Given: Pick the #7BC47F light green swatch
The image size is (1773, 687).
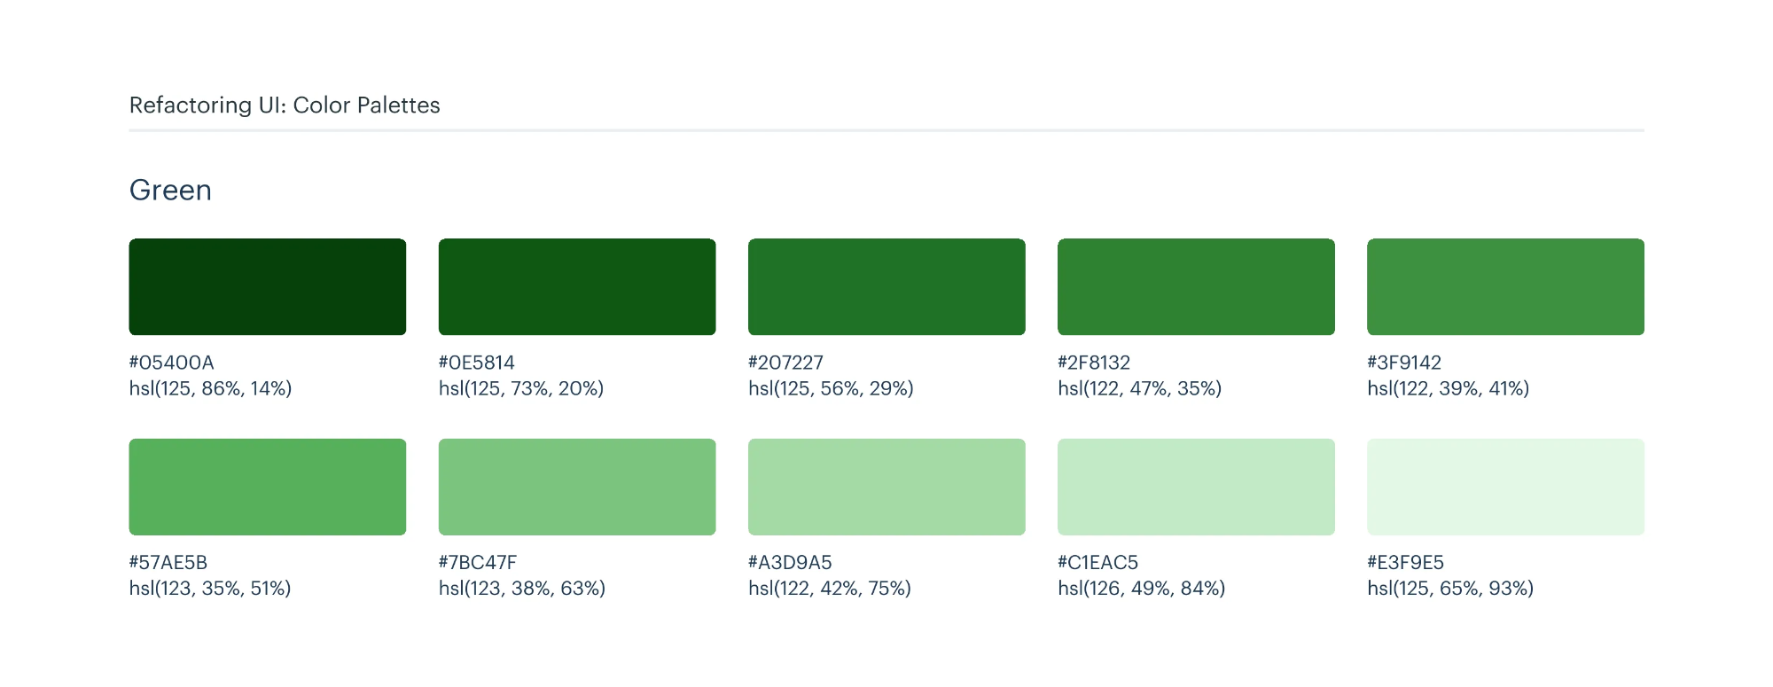Looking at the screenshot, I should pyautogui.click(x=576, y=487).
